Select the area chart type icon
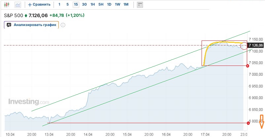Viewport: 265px width, 137px height. point(18,5)
